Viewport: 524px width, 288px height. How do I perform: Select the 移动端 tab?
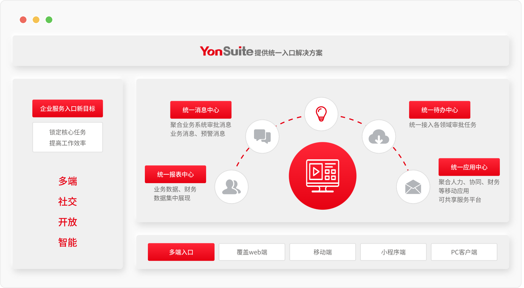point(322,252)
